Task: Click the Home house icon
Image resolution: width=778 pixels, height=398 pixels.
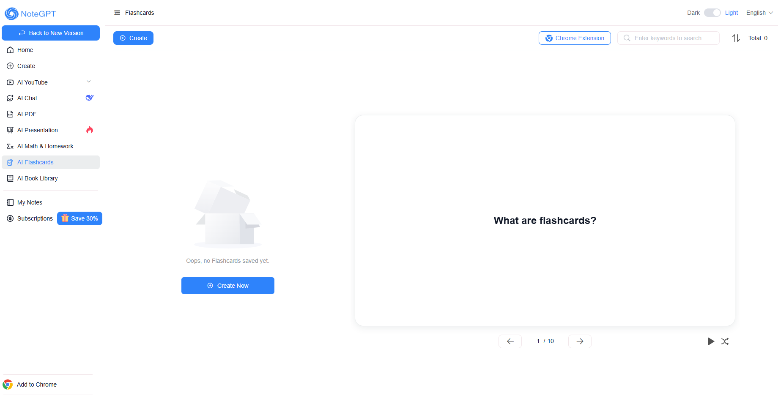Action: coord(10,50)
